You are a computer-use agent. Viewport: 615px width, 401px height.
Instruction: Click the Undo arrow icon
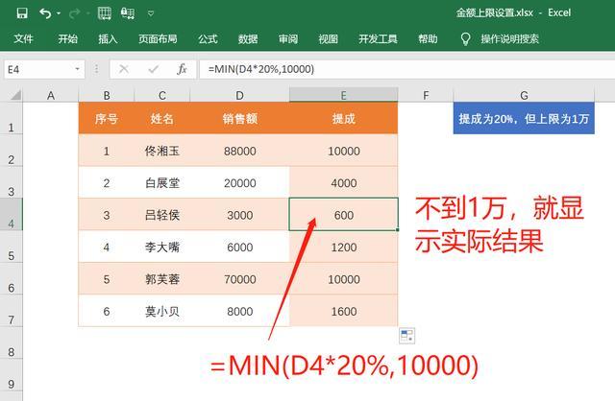pyautogui.click(x=44, y=13)
